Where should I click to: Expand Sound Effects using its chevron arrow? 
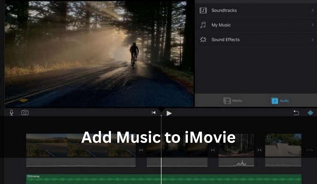(x=312, y=39)
